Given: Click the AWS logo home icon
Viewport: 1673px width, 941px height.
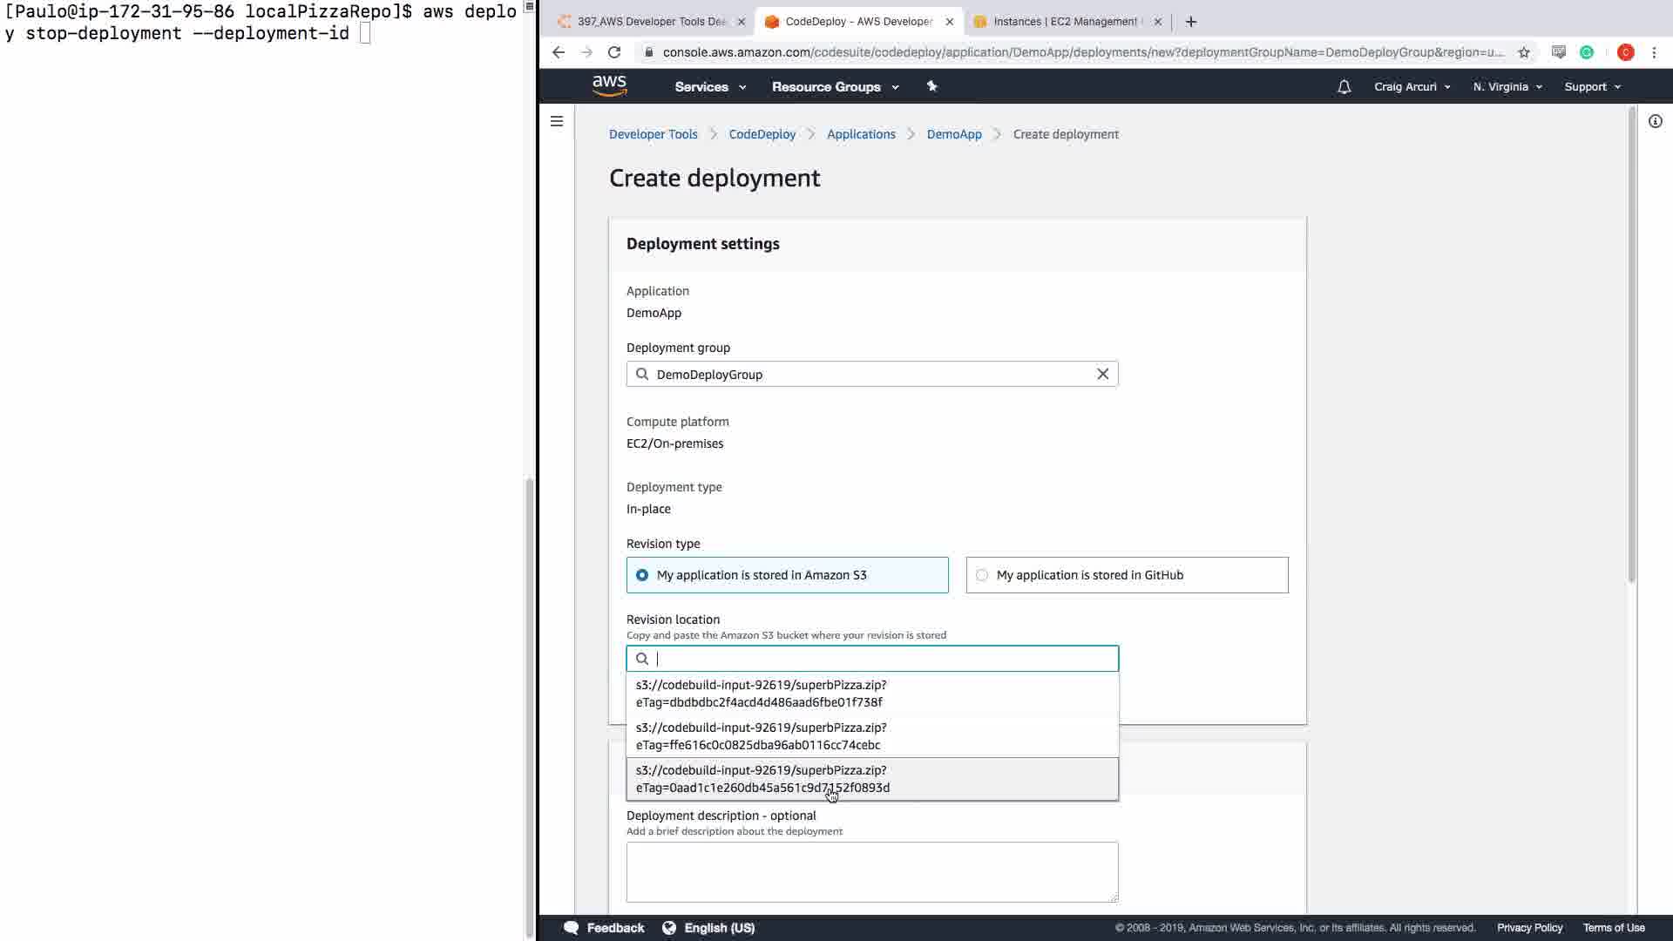Looking at the screenshot, I should pyautogui.click(x=609, y=85).
